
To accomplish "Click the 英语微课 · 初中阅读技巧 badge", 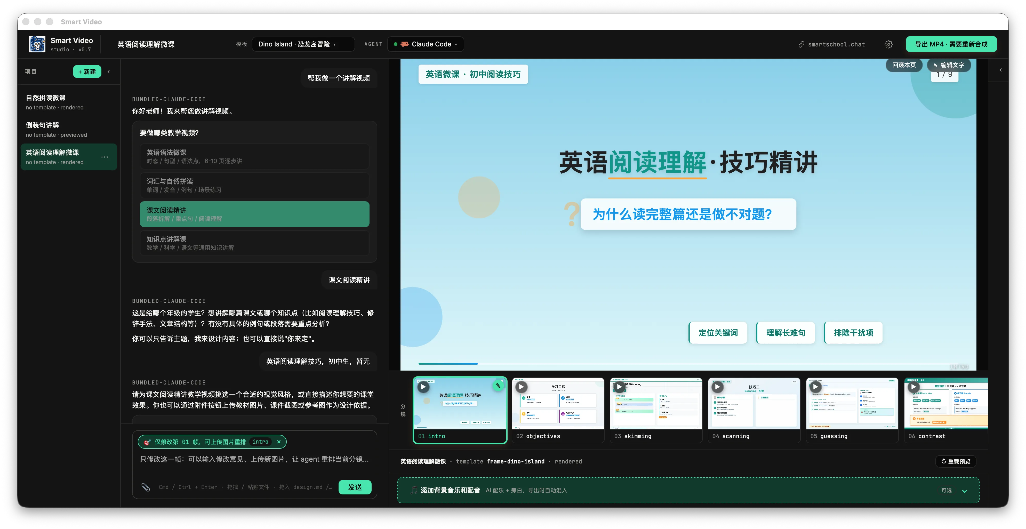I will point(473,74).
